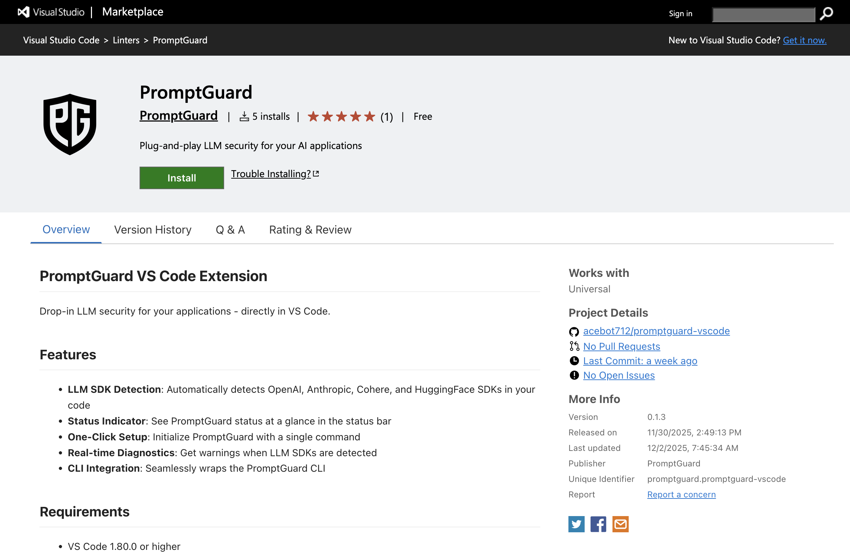Open Visual Studio Code breadcrumb
This screenshot has width=850, height=558.
tap(61, 40)
